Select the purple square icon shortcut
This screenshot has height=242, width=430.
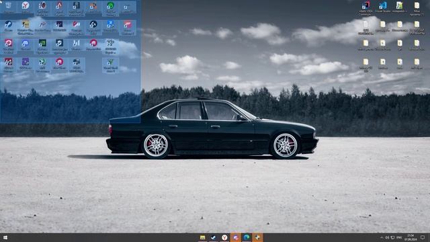(26, 64)
